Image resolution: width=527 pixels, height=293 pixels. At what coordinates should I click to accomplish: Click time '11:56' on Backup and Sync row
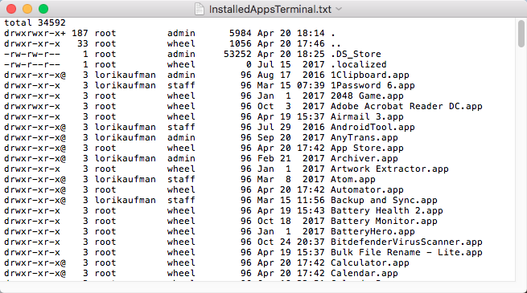point(311,200)
